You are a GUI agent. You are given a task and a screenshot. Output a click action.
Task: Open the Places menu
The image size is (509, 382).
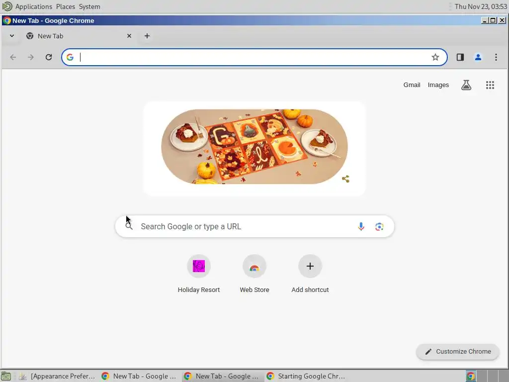tap(65, 6)
